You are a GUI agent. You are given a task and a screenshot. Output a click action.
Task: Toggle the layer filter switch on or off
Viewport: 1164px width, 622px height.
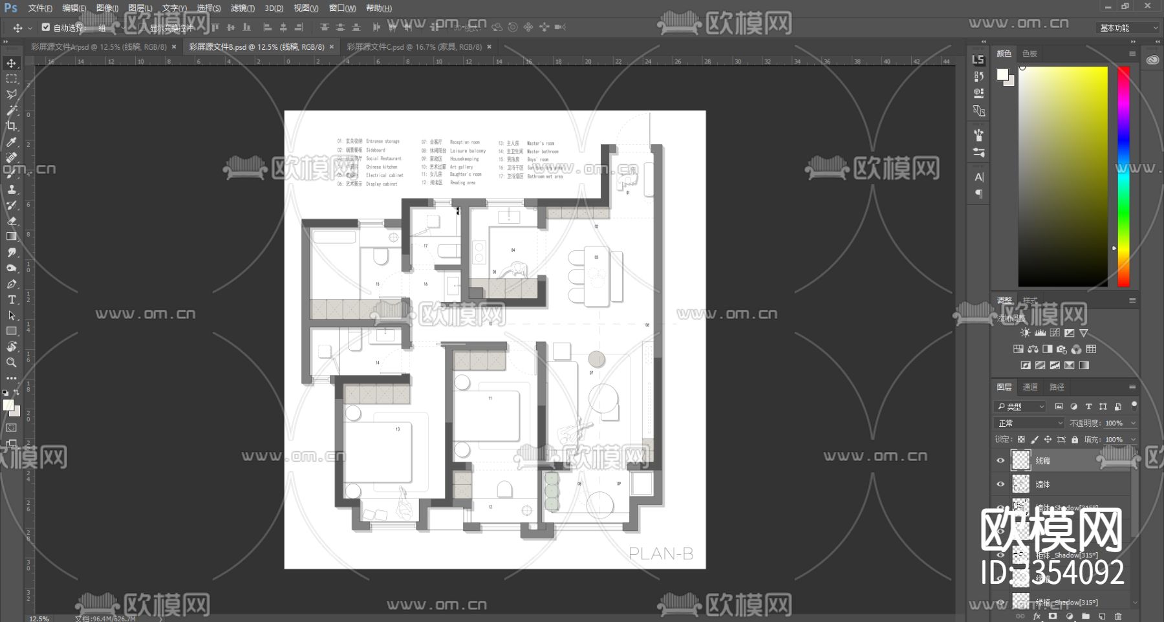1134,406
